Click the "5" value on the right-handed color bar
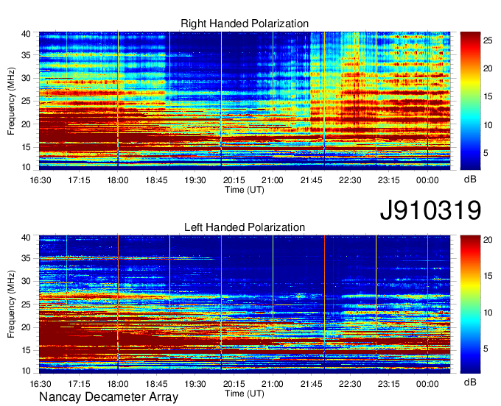Screen dimensions: 501x406 coord(486,153)
